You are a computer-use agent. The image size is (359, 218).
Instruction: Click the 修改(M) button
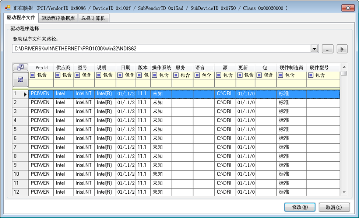click(x=300, y=207)
